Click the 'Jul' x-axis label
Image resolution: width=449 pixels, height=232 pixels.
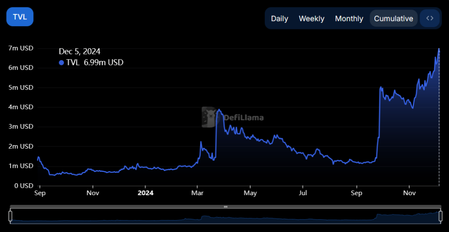tap(303, 193)
